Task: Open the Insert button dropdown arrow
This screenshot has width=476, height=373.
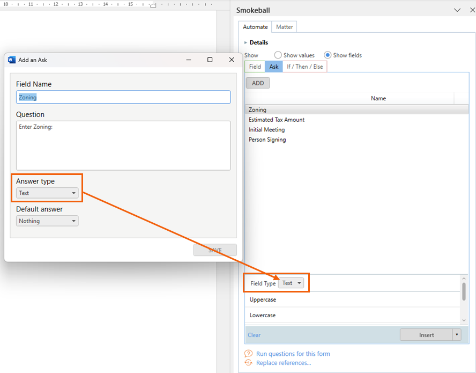Action: click(457, 335)
